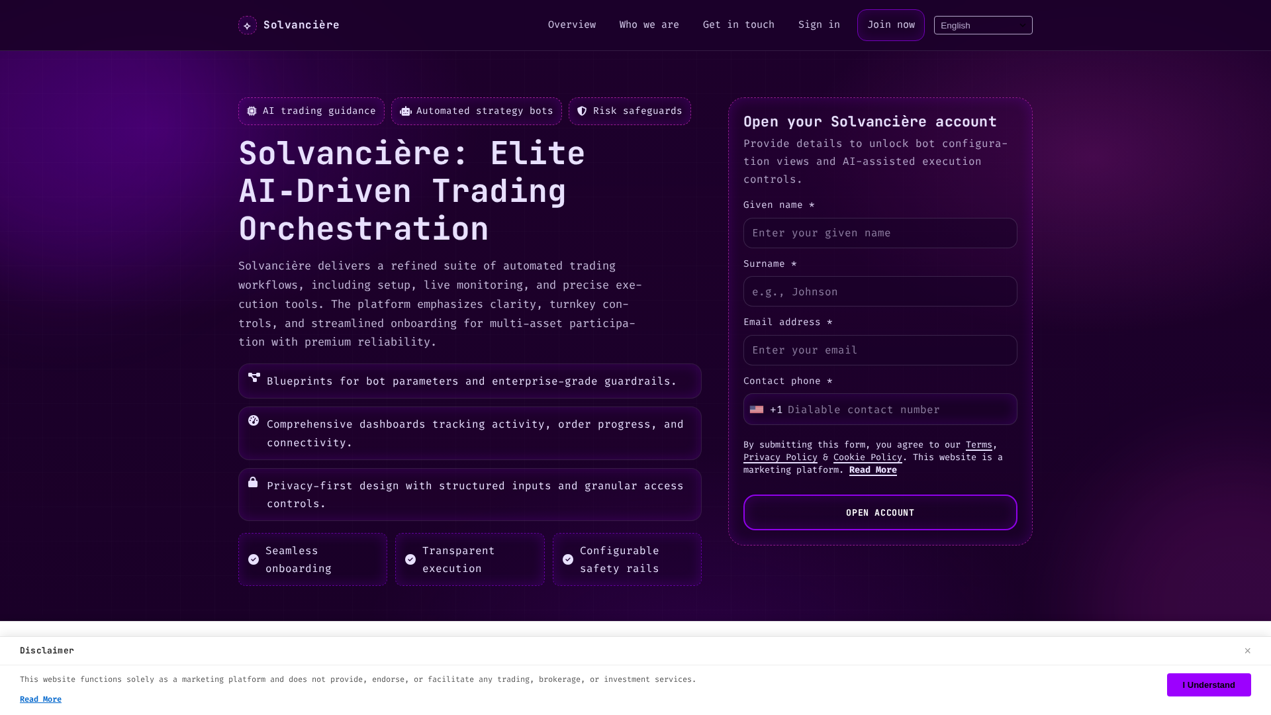Open the Cookie Policy link

(868, 457)
